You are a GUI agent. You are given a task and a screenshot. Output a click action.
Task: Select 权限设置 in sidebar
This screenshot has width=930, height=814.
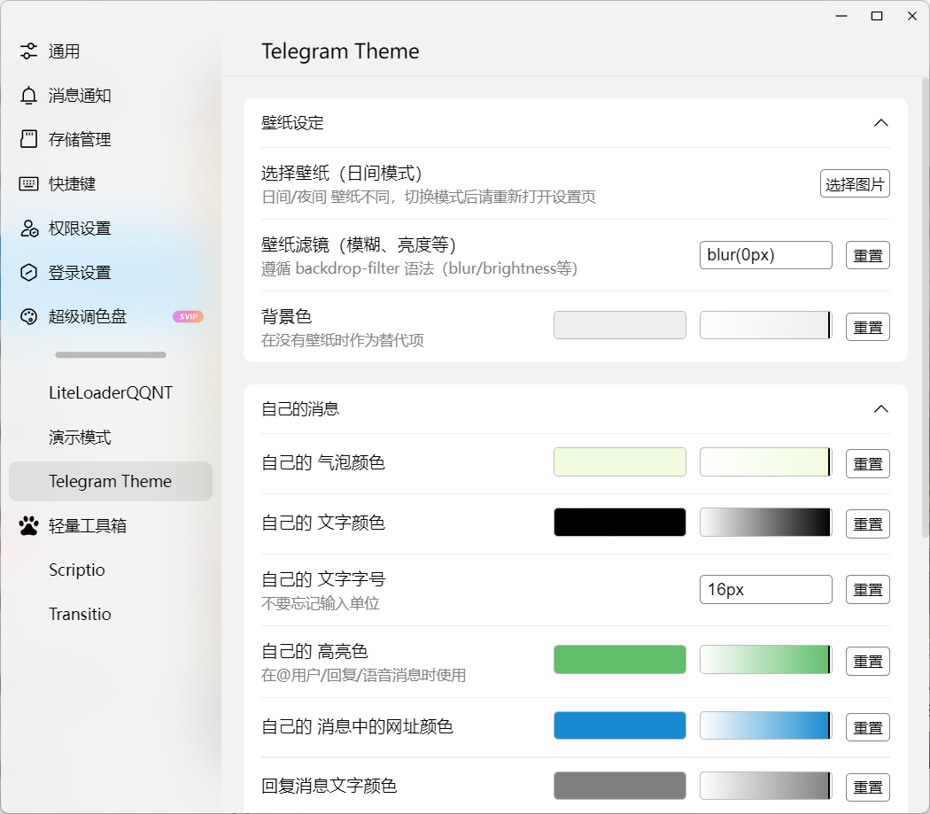tap(111, 229)
